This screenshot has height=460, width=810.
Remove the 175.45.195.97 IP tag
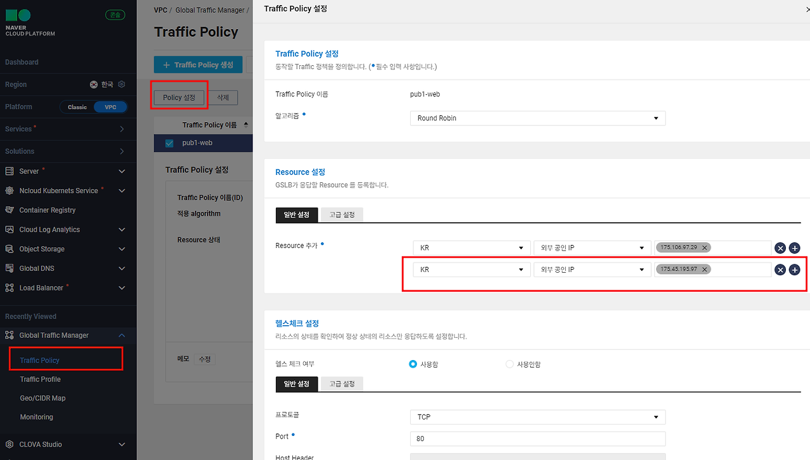(x=704, y=269)
